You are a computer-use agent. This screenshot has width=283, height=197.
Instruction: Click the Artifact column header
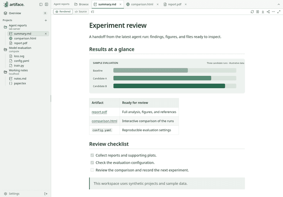[105, 102]
